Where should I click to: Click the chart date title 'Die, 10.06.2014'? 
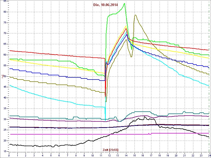point(105,5)
